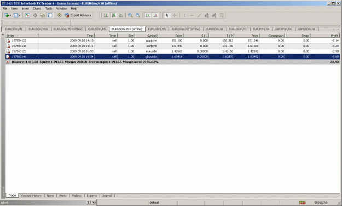Switch to EURUSDm,M2 (offline) chart tab
This screenshot has height=206, width=342.
(68, 29)
